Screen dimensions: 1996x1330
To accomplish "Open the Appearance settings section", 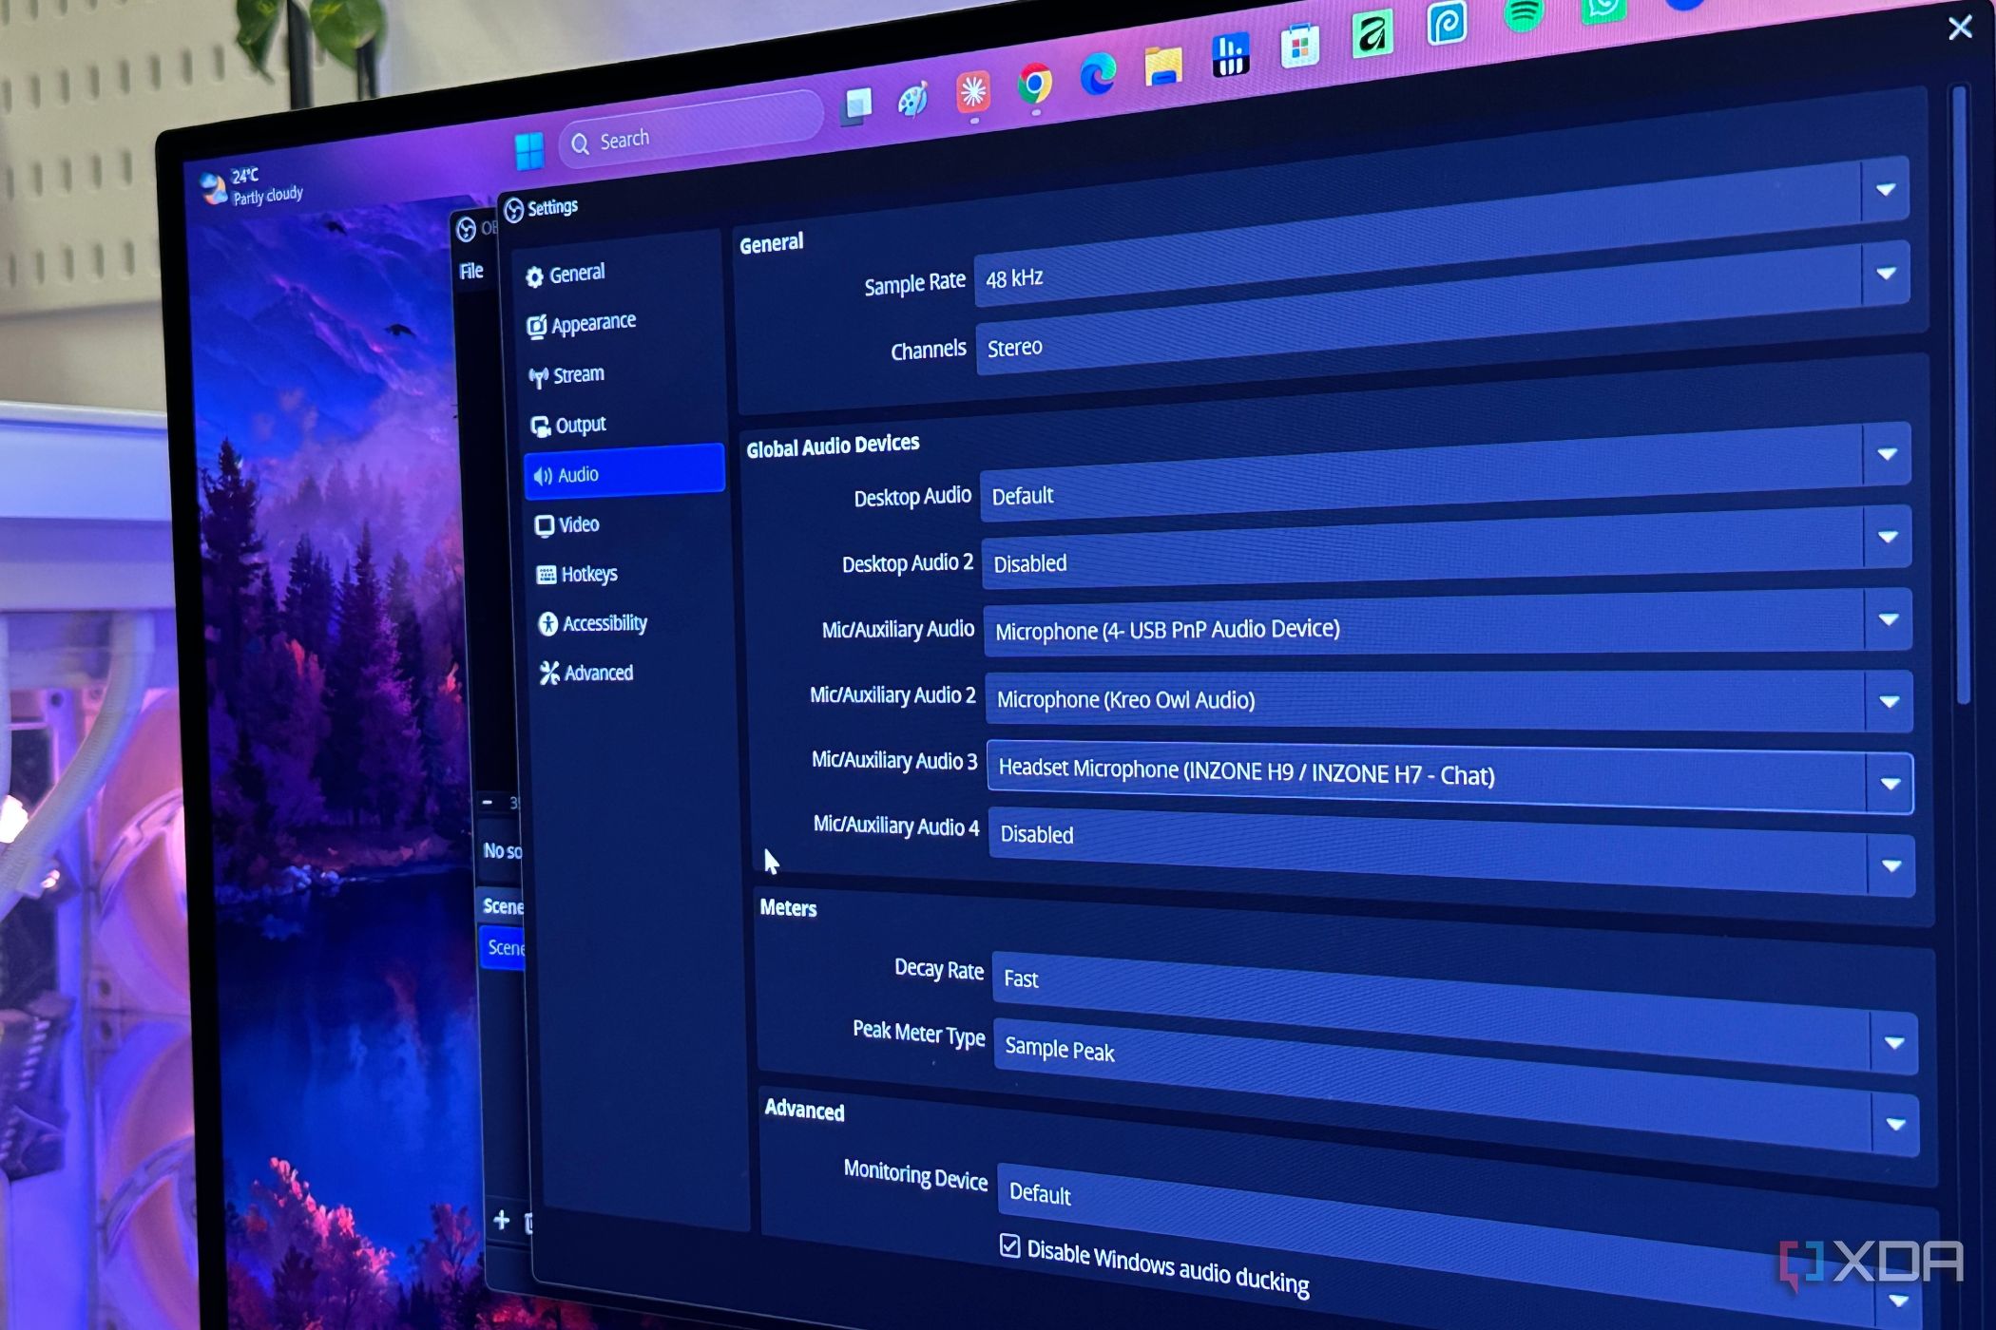I will [582, 324].
